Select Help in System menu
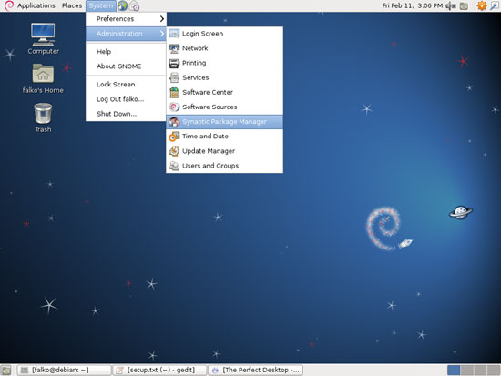 coord(126,51)
